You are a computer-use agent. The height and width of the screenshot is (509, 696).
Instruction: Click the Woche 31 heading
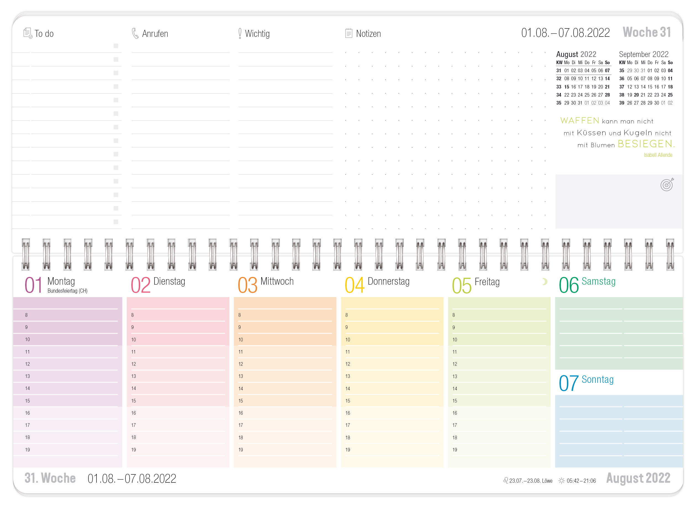coord(647,32)
